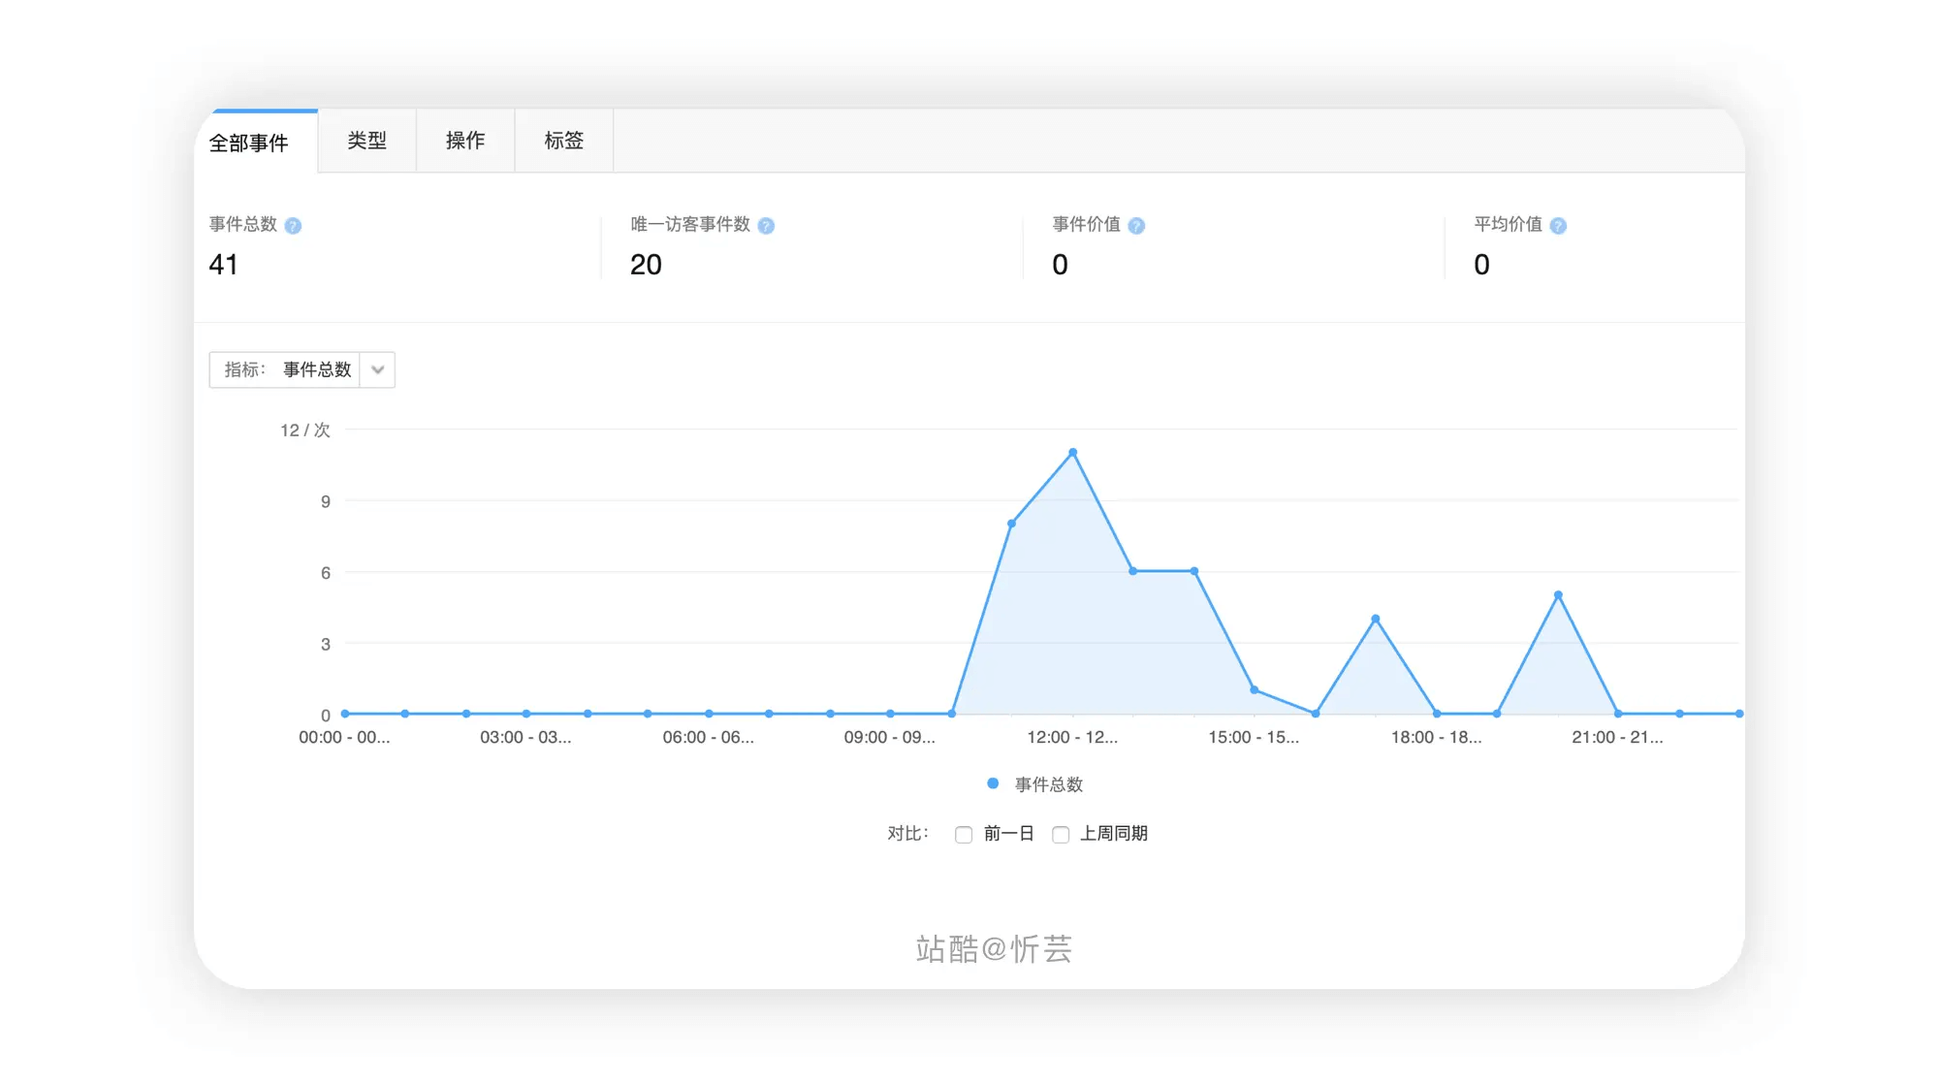The image size is (1939, 1084).
Task: Click help icon beside 唯一访客事件数
Action: pyautogui.click(x=766, y=226)
